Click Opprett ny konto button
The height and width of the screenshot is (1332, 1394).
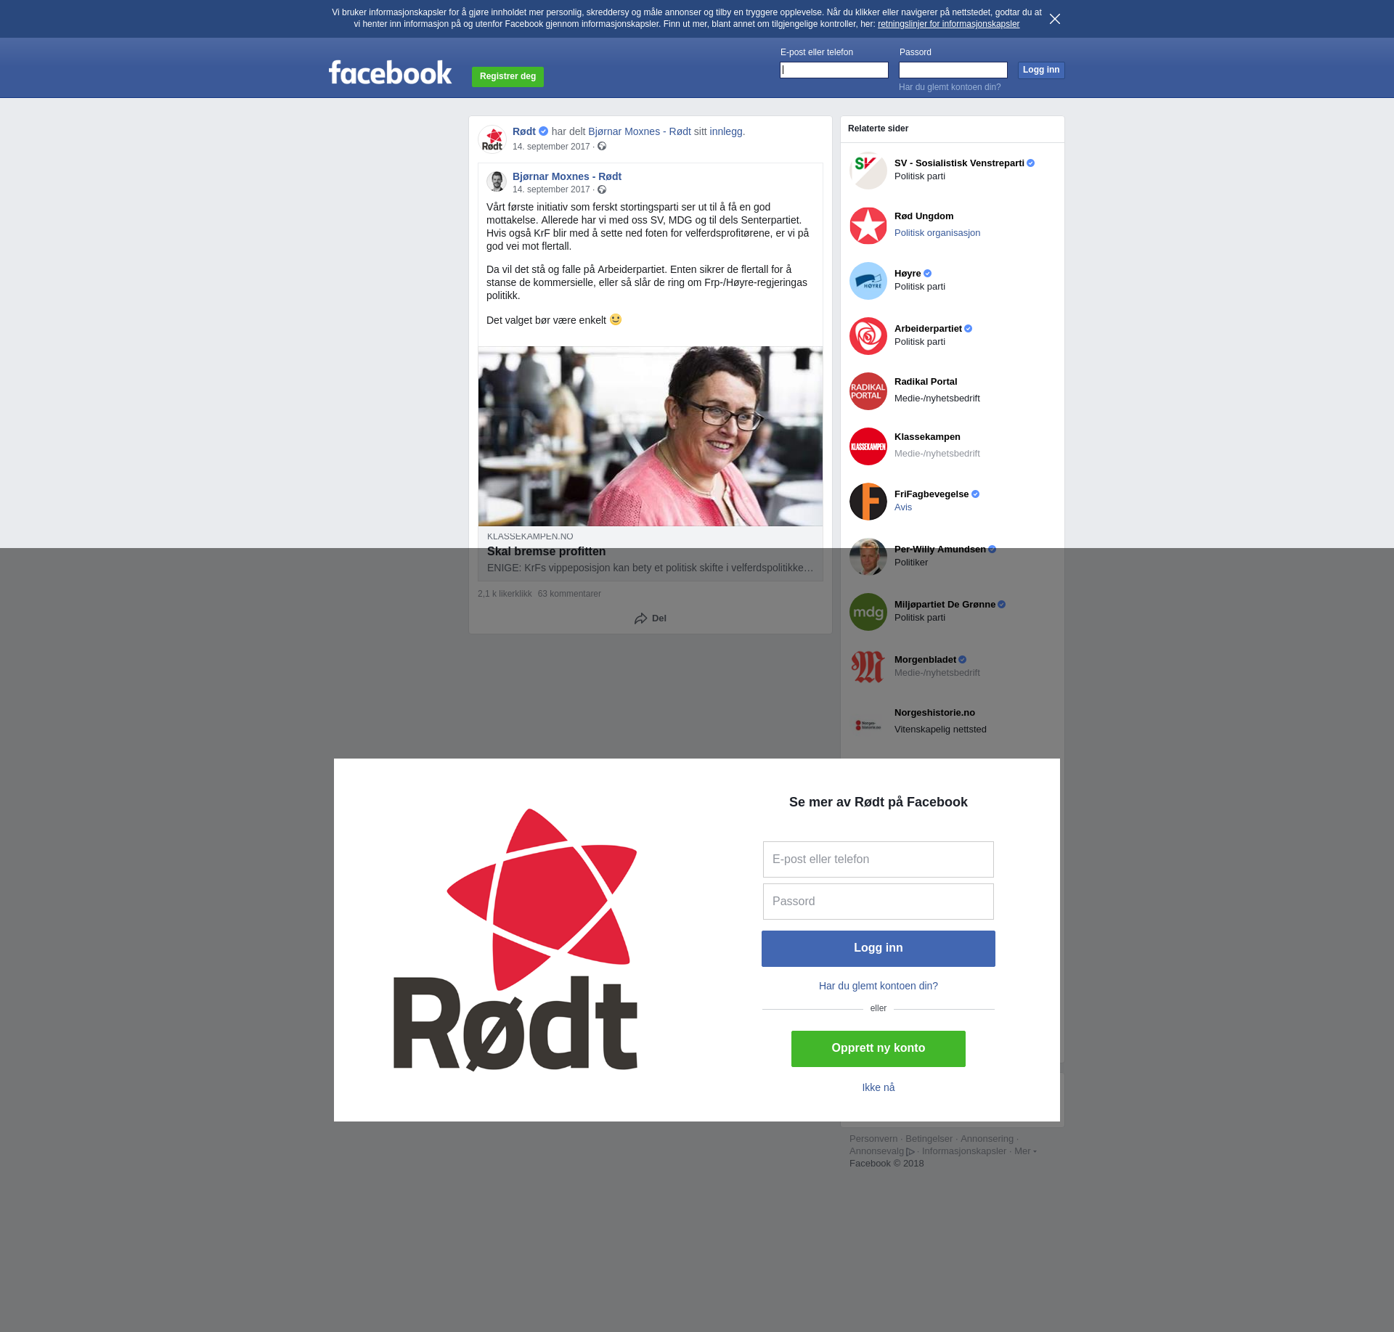click(878, 1048)
